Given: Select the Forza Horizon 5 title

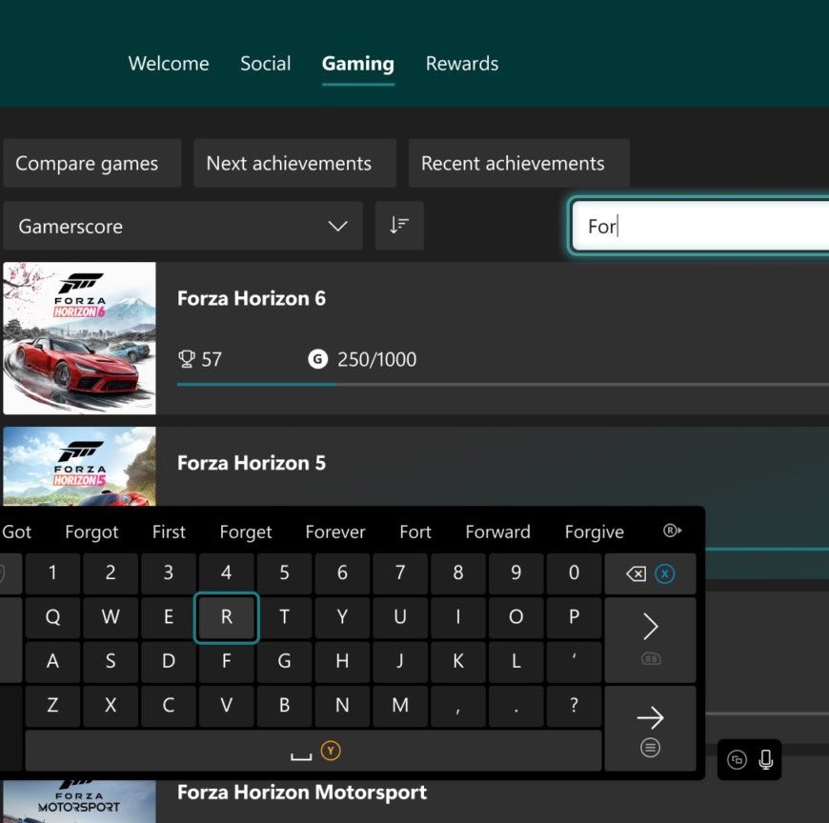Looking at the screenshot, I should pyautogui.click(x=252, y=463).
